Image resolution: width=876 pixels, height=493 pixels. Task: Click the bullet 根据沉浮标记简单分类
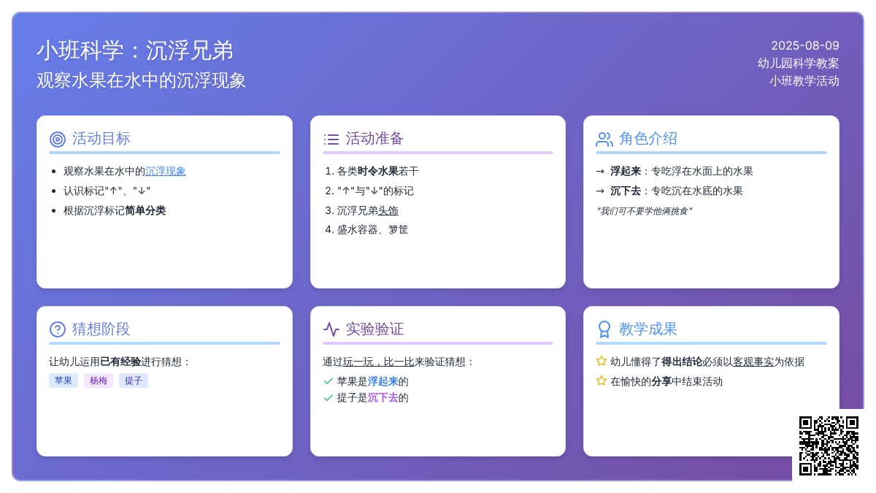tap(115, 210)
